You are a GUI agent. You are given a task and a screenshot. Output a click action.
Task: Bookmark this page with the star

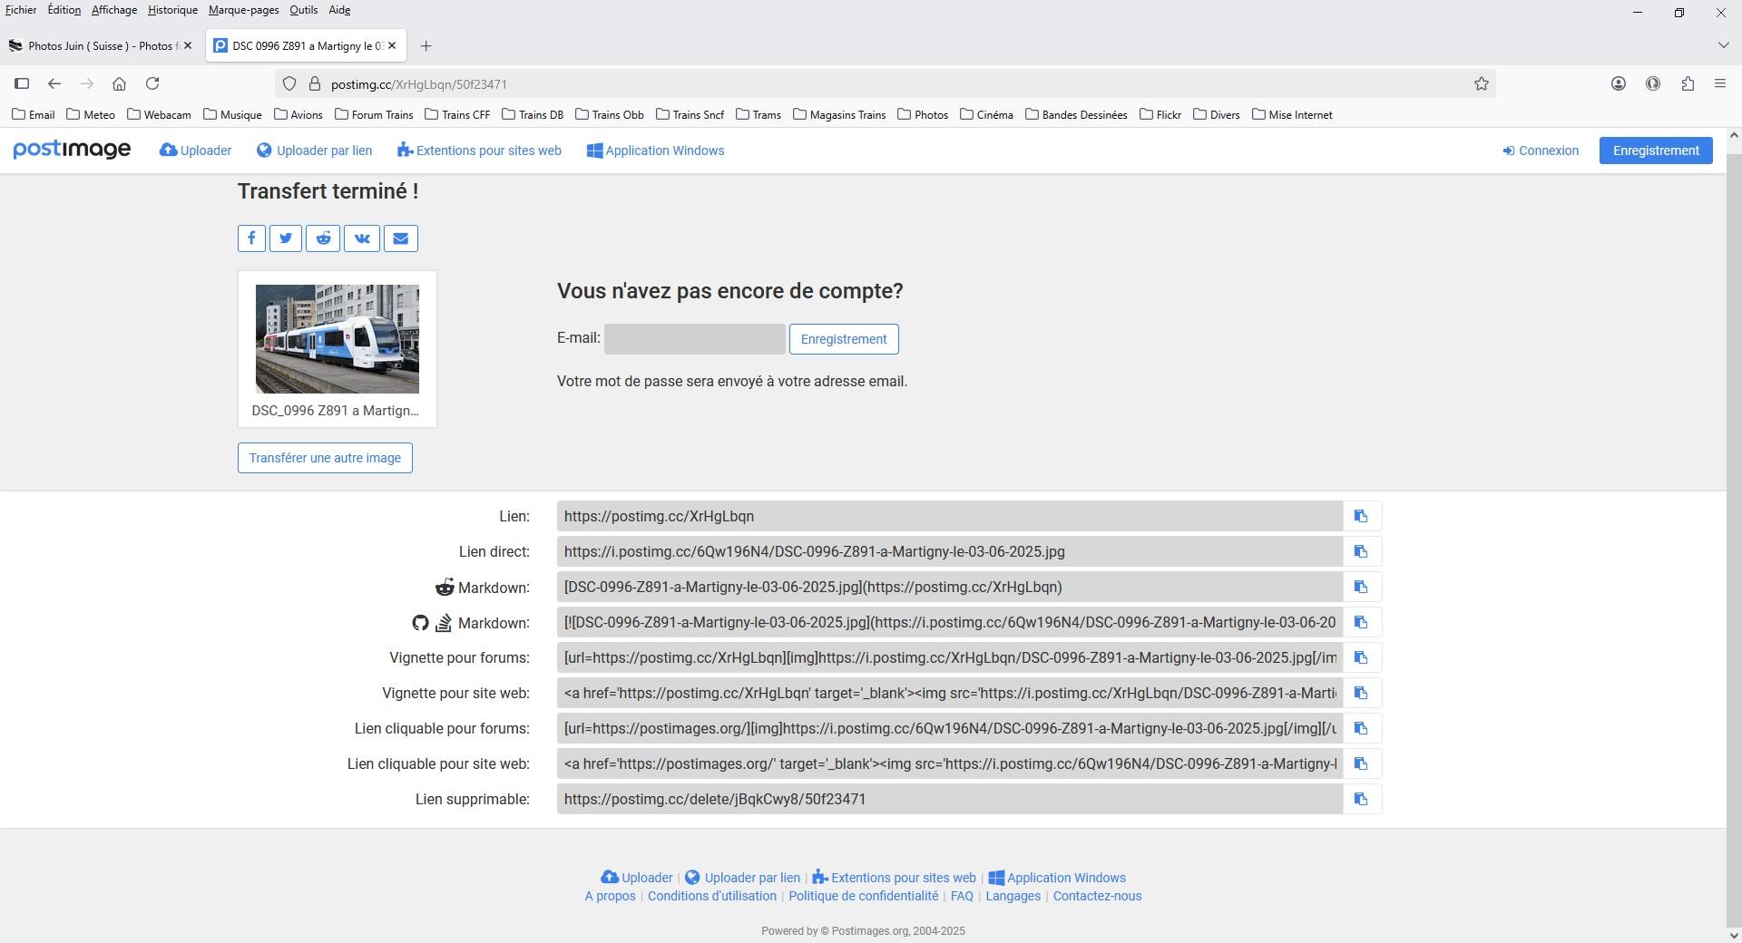pos(1482,83)
